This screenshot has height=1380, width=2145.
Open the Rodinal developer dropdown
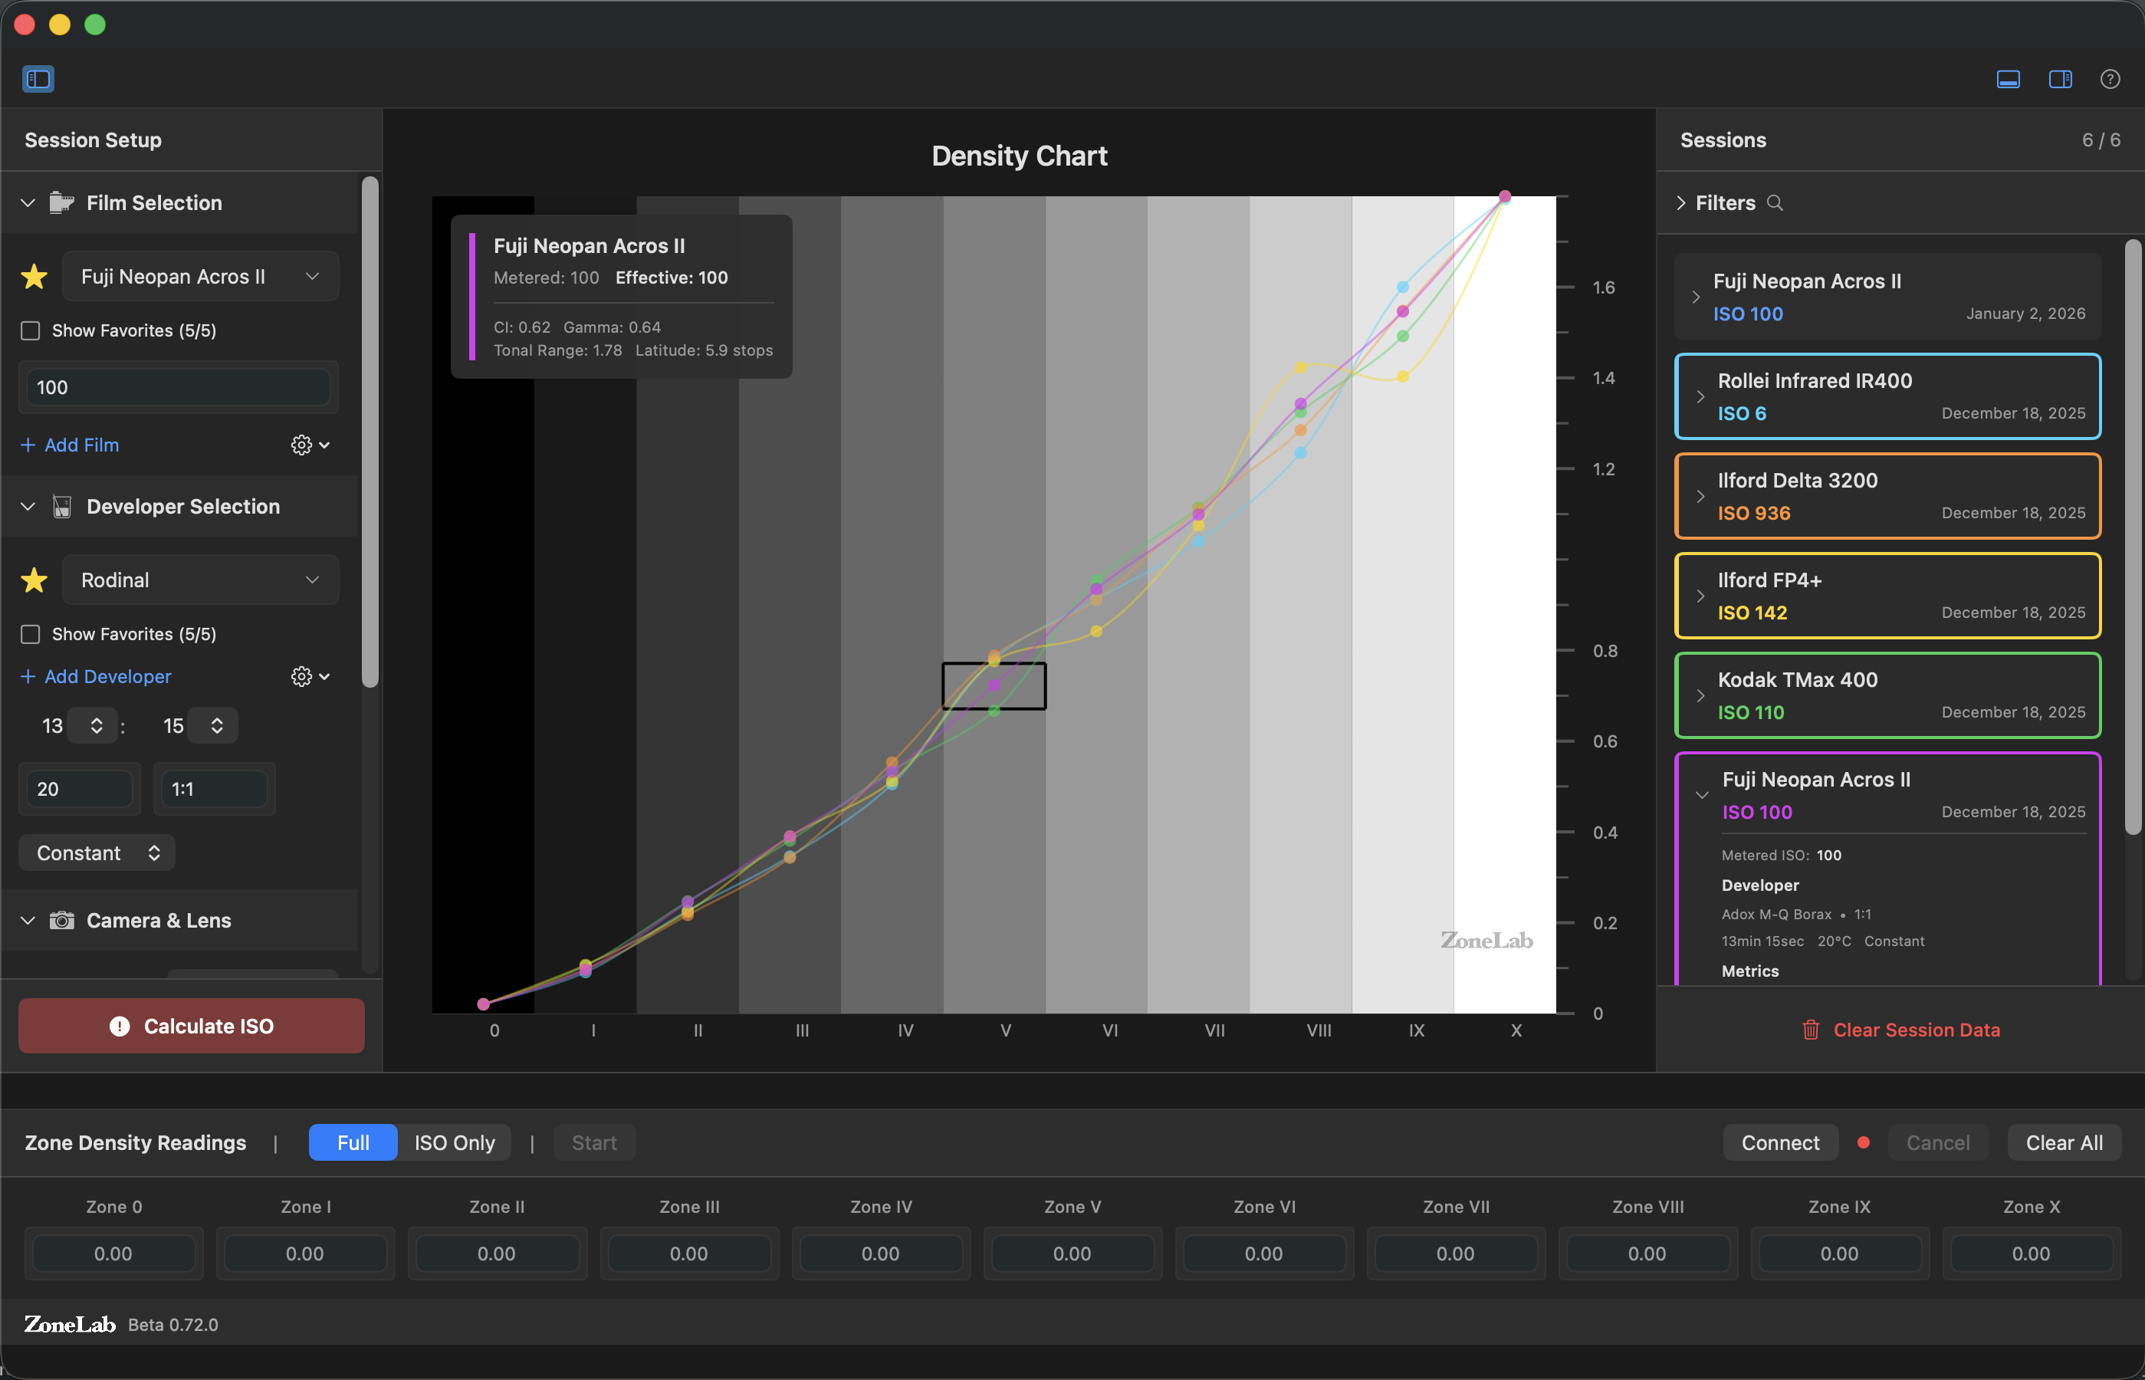point(200,580)
